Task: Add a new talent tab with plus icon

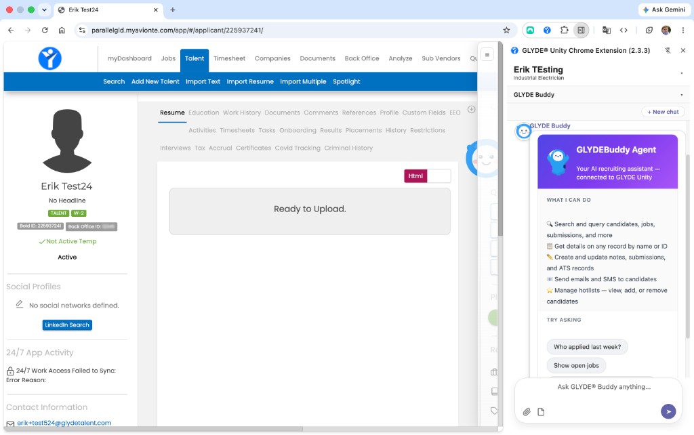Action: click(x=472, y=109)
